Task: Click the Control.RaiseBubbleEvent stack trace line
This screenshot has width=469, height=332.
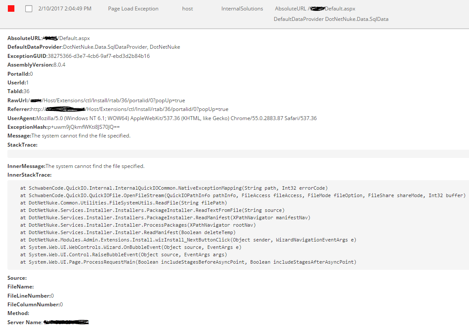Action: [124, 255]
